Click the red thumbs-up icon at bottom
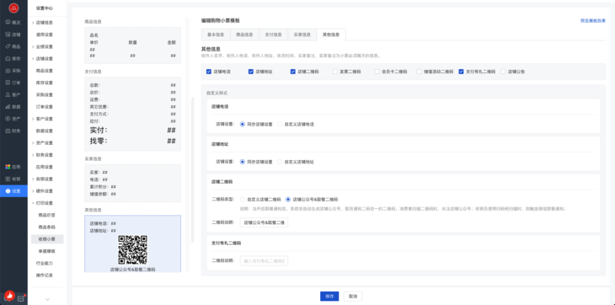 [9, 296]
